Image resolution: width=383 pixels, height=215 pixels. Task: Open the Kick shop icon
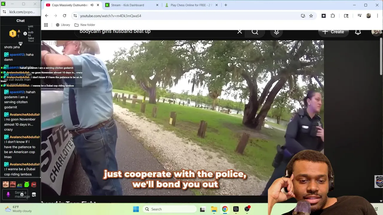(x=34, y=195)
